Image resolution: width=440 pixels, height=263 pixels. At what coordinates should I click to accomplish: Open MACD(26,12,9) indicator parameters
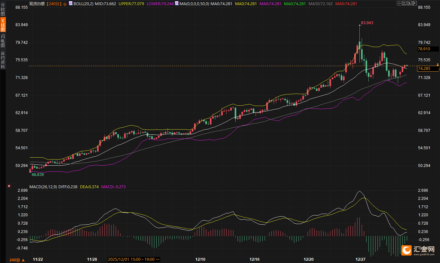tap(43, 187)
